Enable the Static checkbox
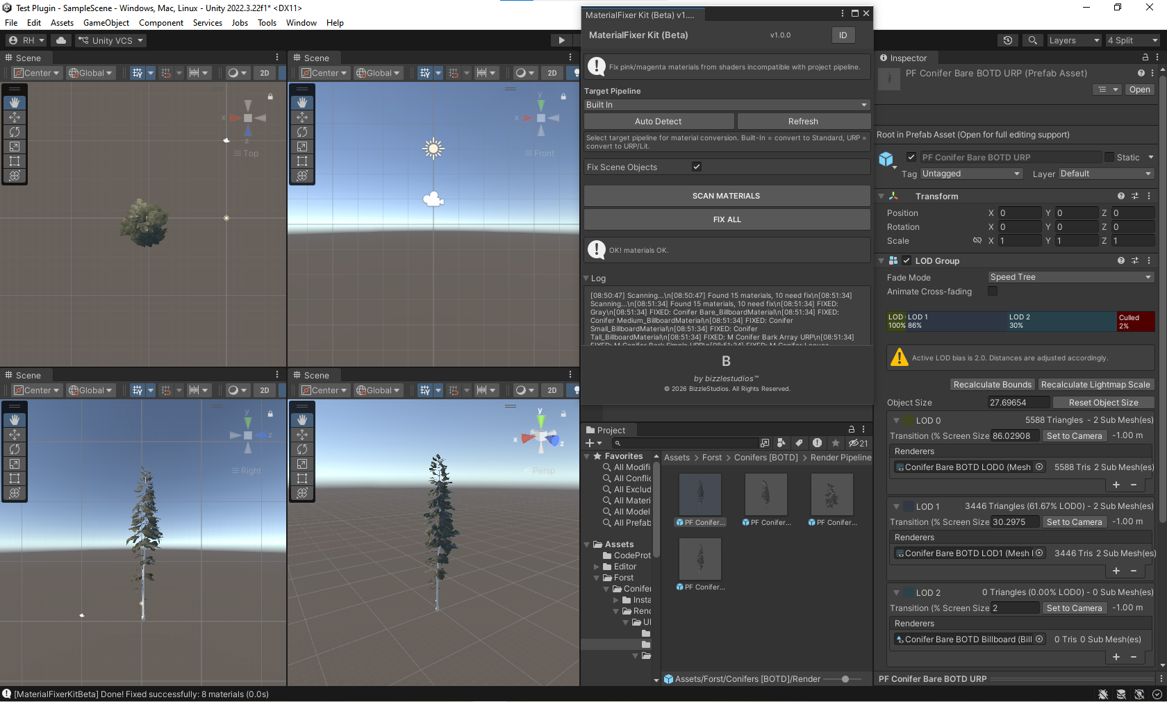 tap(1109, 157)
